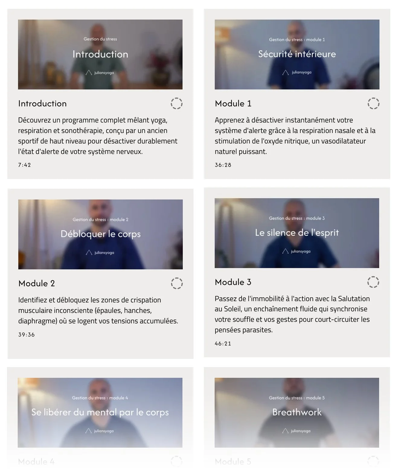Viewport: 397px width, 472px height.
Task: Click the Module 1 description about respiration nasale
Action: tap(295, 136)
